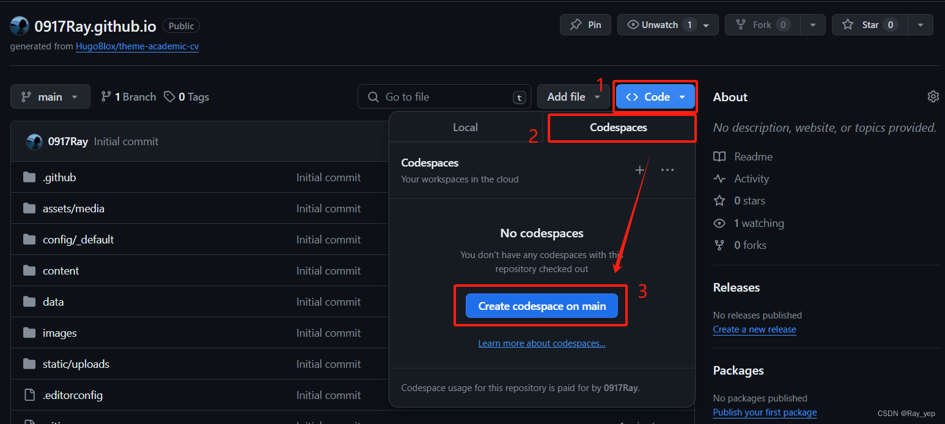Expand the Fork options dropdown arrow
Image resolution: width=945 pixels, height=424 pixels.
pyautogui.click(x=812, y=25)
